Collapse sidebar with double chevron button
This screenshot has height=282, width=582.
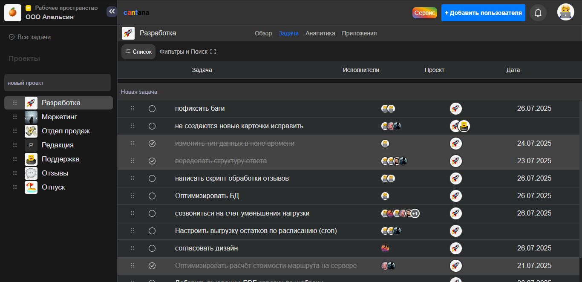pyautogui.click(x=112, y=12)
